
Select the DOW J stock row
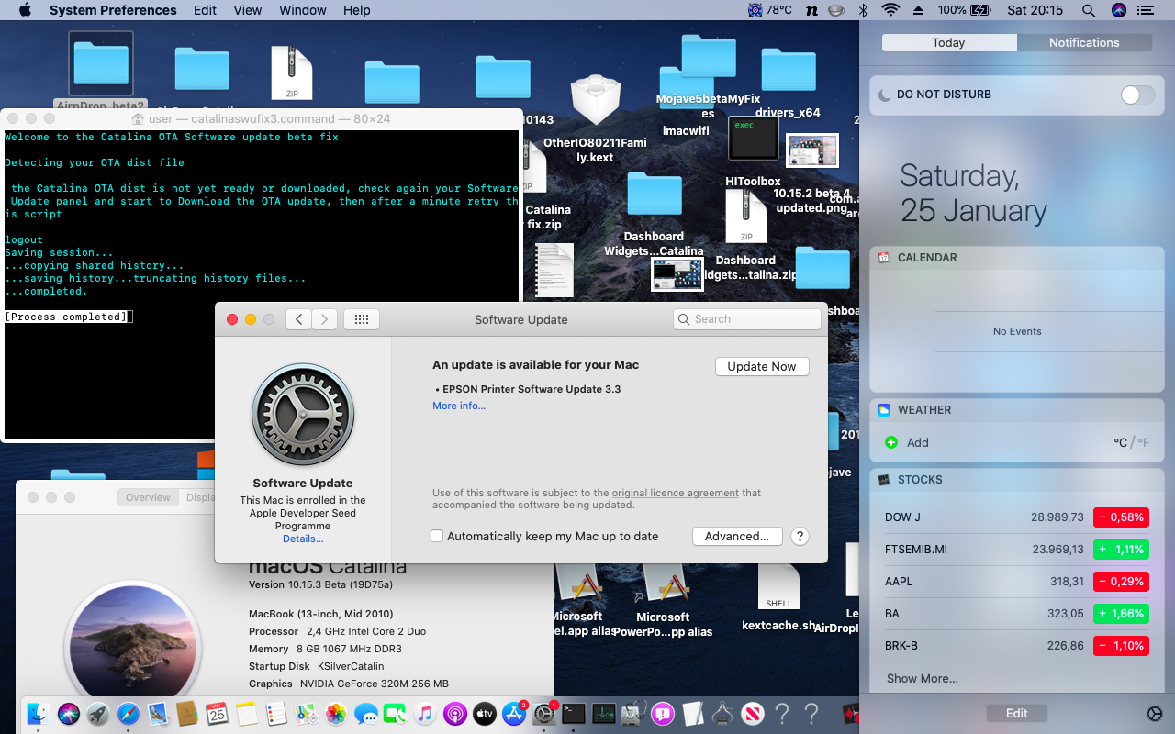(1017, 517)
